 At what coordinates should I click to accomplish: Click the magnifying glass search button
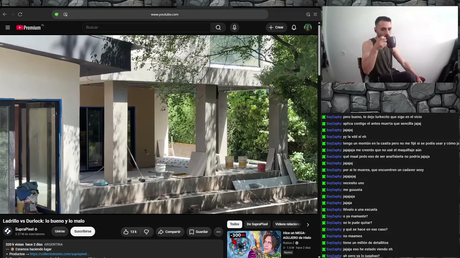[218, 28]
